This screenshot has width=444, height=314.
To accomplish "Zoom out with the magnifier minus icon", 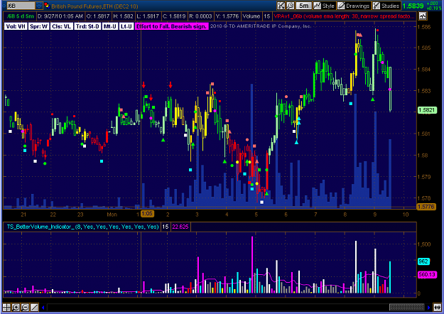I will click(x=25, y=307).
